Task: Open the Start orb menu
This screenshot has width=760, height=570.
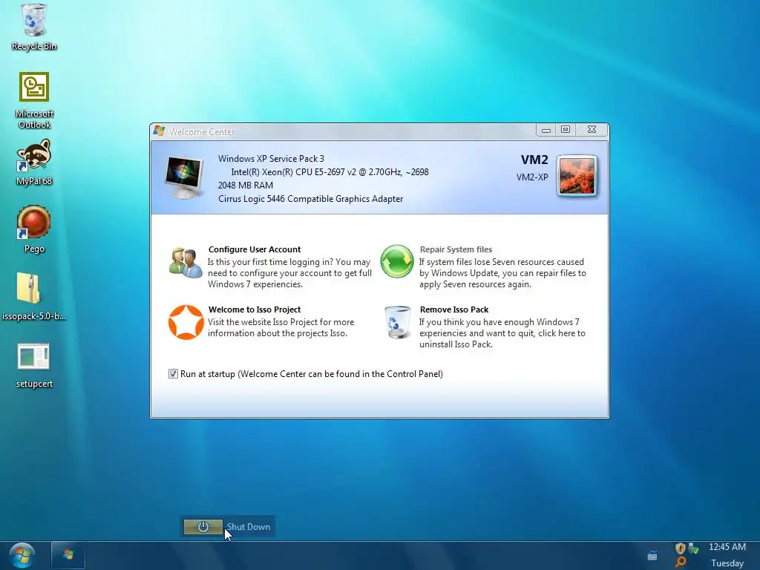Action: pos(22,555)
